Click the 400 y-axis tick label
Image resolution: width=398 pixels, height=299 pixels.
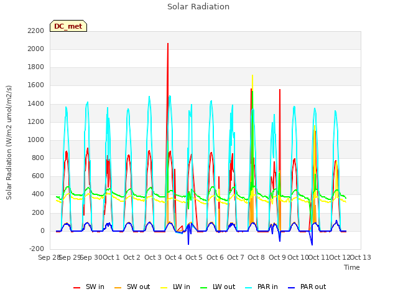click(x=38, y=194)
